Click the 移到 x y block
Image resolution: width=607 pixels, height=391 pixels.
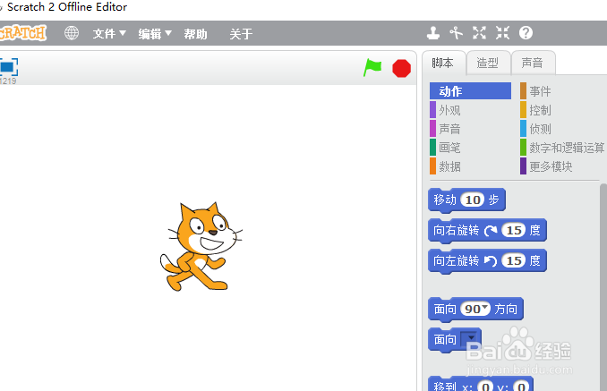(445, 385)
